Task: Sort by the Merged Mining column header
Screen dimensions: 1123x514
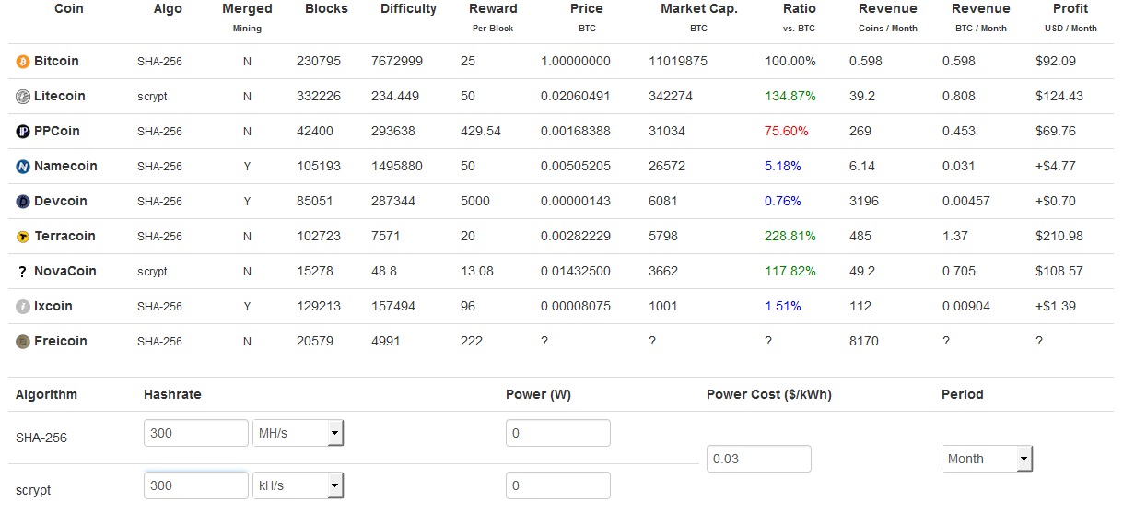Action: click(248, 17)
